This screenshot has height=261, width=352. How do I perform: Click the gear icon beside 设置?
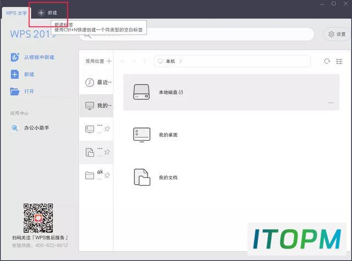click(331, 34)
